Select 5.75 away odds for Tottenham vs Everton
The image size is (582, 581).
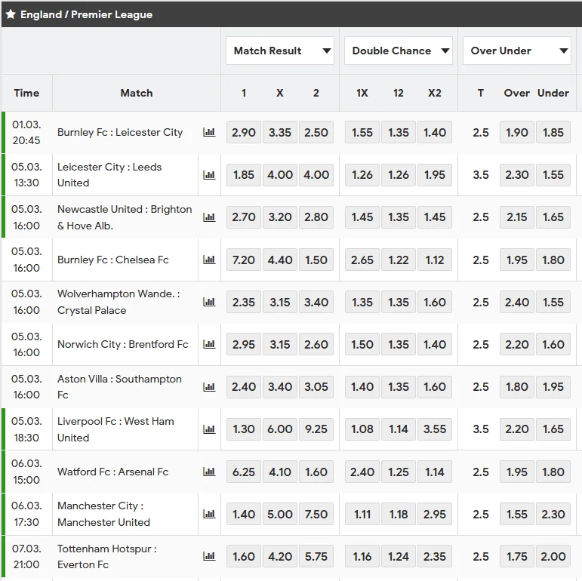click(316, 557)
